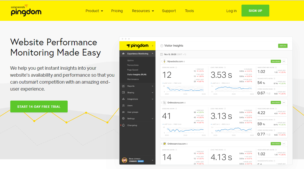View details for Onlineservice.com
The width and height of the screenshot is (304, 169).
pos(276,144)
